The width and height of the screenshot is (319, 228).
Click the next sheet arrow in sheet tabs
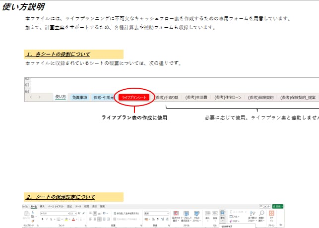click(x=39, y=97)
